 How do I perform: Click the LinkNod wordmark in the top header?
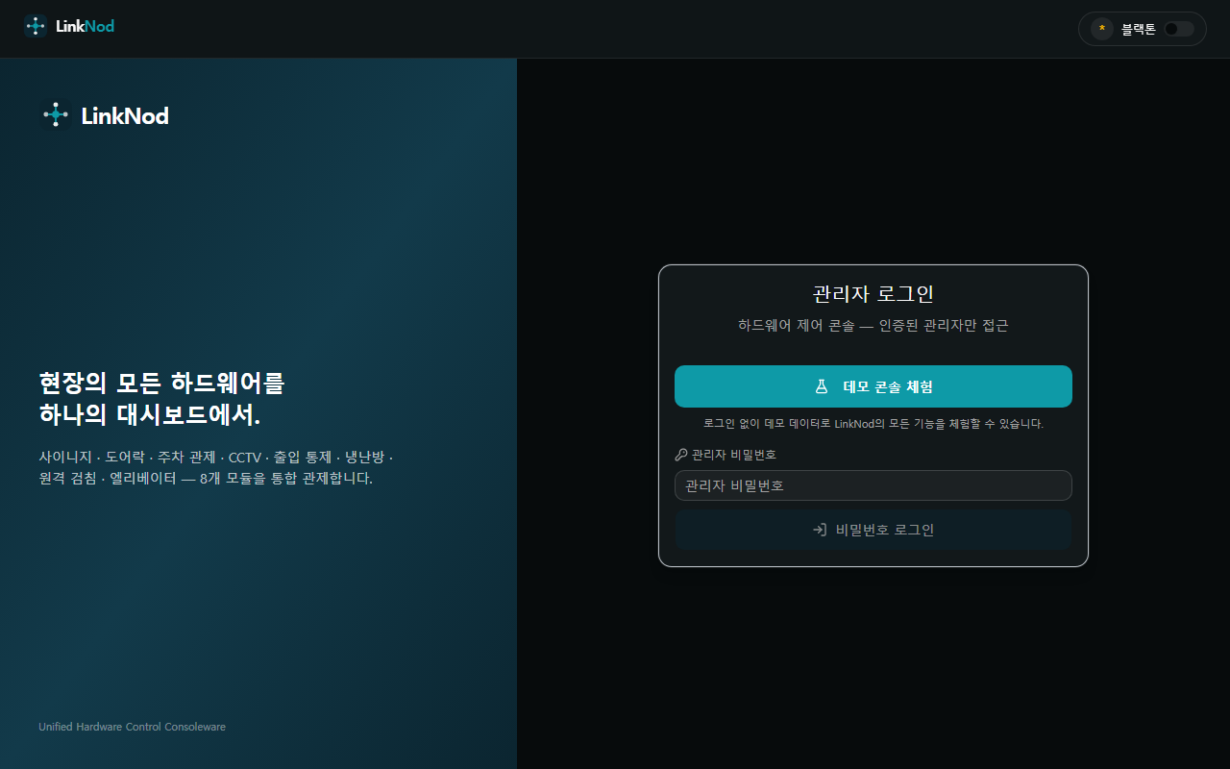click(x=86, y=27)
